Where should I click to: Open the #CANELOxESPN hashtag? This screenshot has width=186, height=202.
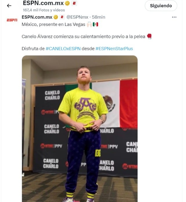click(x=63, y=49)
